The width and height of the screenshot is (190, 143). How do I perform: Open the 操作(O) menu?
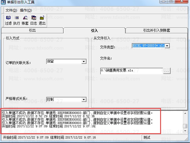click(26, 10)
